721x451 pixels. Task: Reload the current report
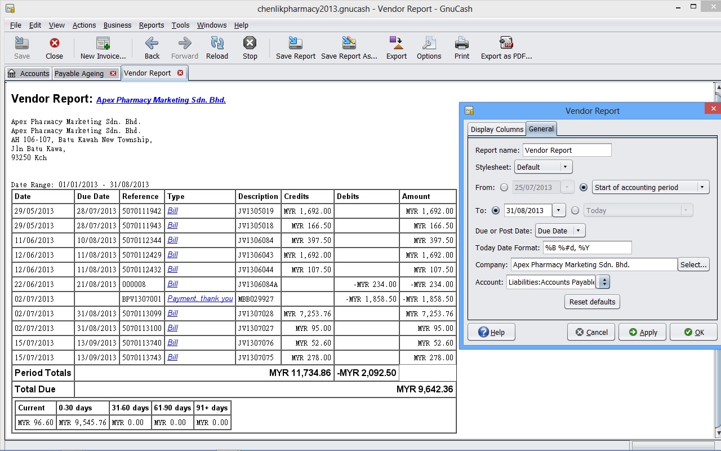click(217, 48)
